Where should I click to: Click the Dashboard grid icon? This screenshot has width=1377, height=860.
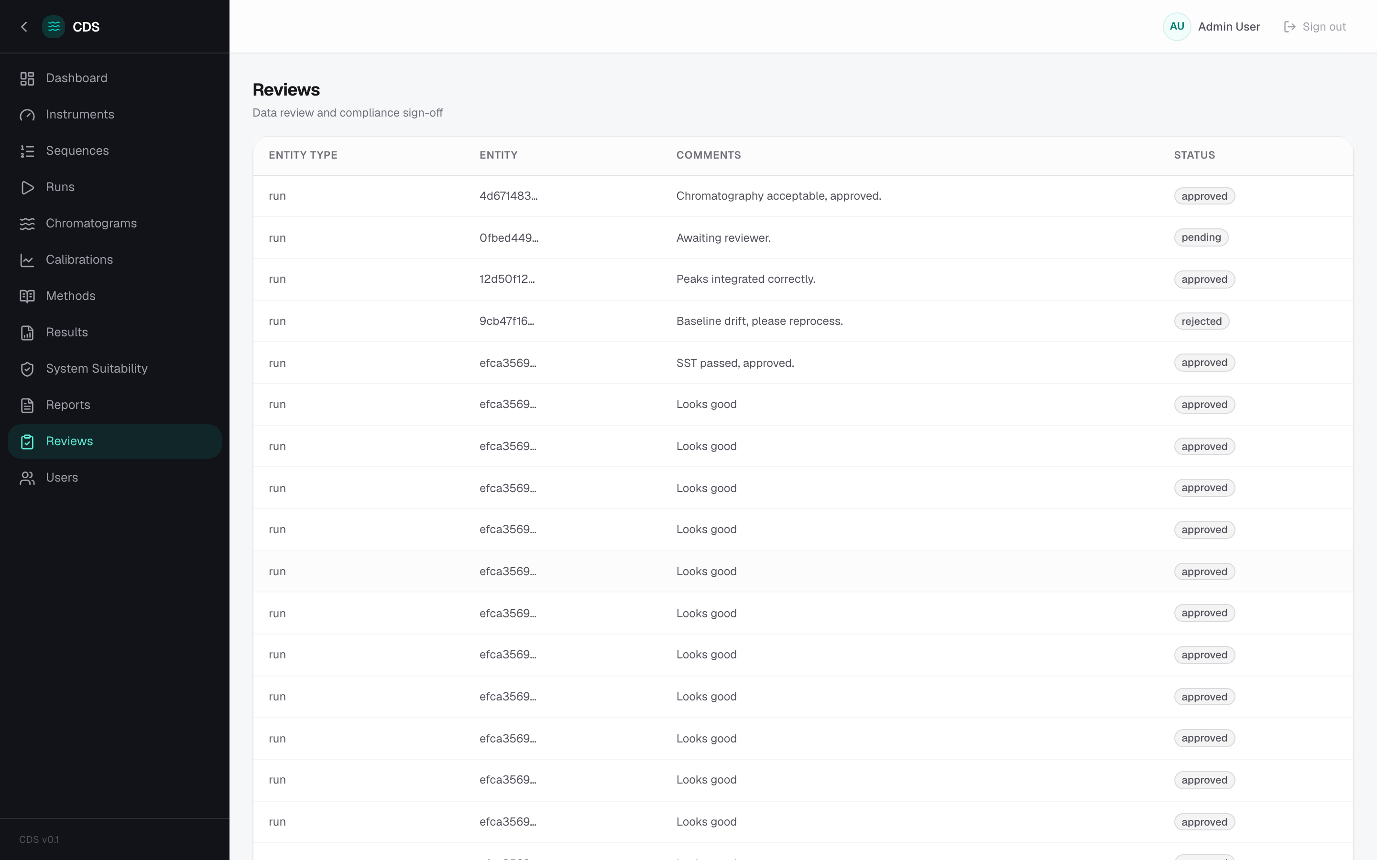pyautogui.click(x=27, y=78)
